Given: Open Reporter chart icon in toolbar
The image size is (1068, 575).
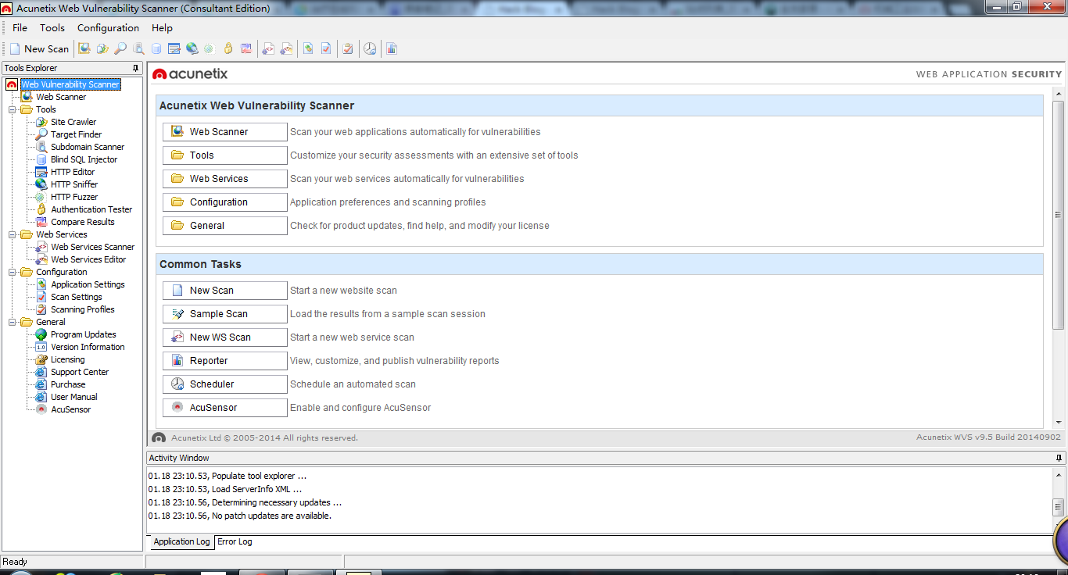Looking at the screenshot, I should click(x=392, y=48).
